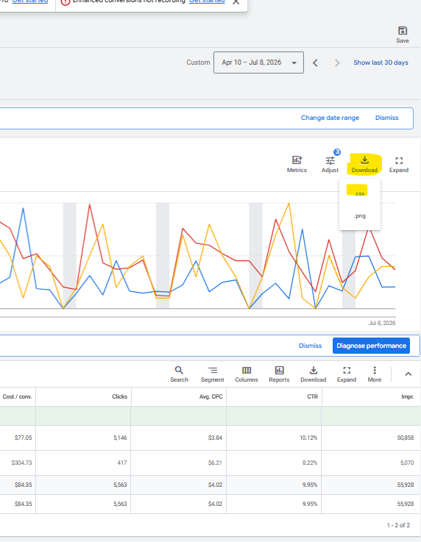Sort by CTR column header
Image resolution: width=421 pixels, height=542 pixels.
312,397
